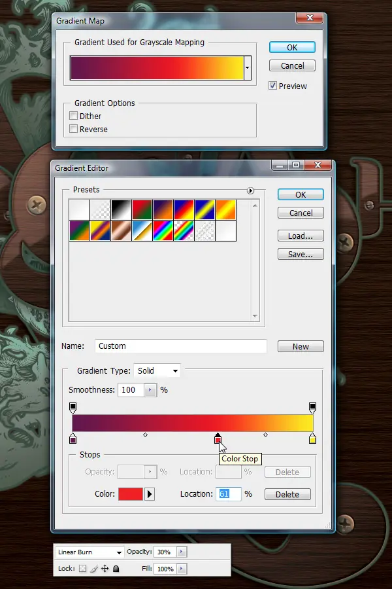Enable the Dither checkbox
392x589 pixels.
click(74, 116)
